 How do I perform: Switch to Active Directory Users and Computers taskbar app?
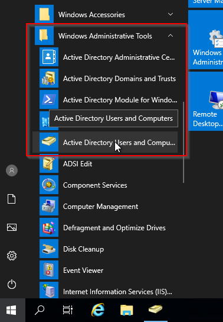(156, 310)
